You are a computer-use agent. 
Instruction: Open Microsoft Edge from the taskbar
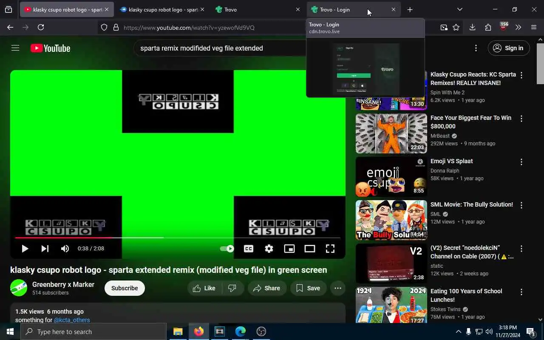tap(241, 331)
